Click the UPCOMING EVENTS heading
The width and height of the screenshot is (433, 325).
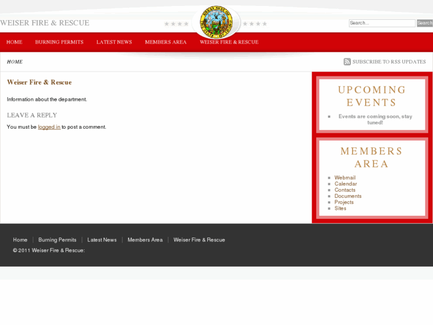point(372,96)
